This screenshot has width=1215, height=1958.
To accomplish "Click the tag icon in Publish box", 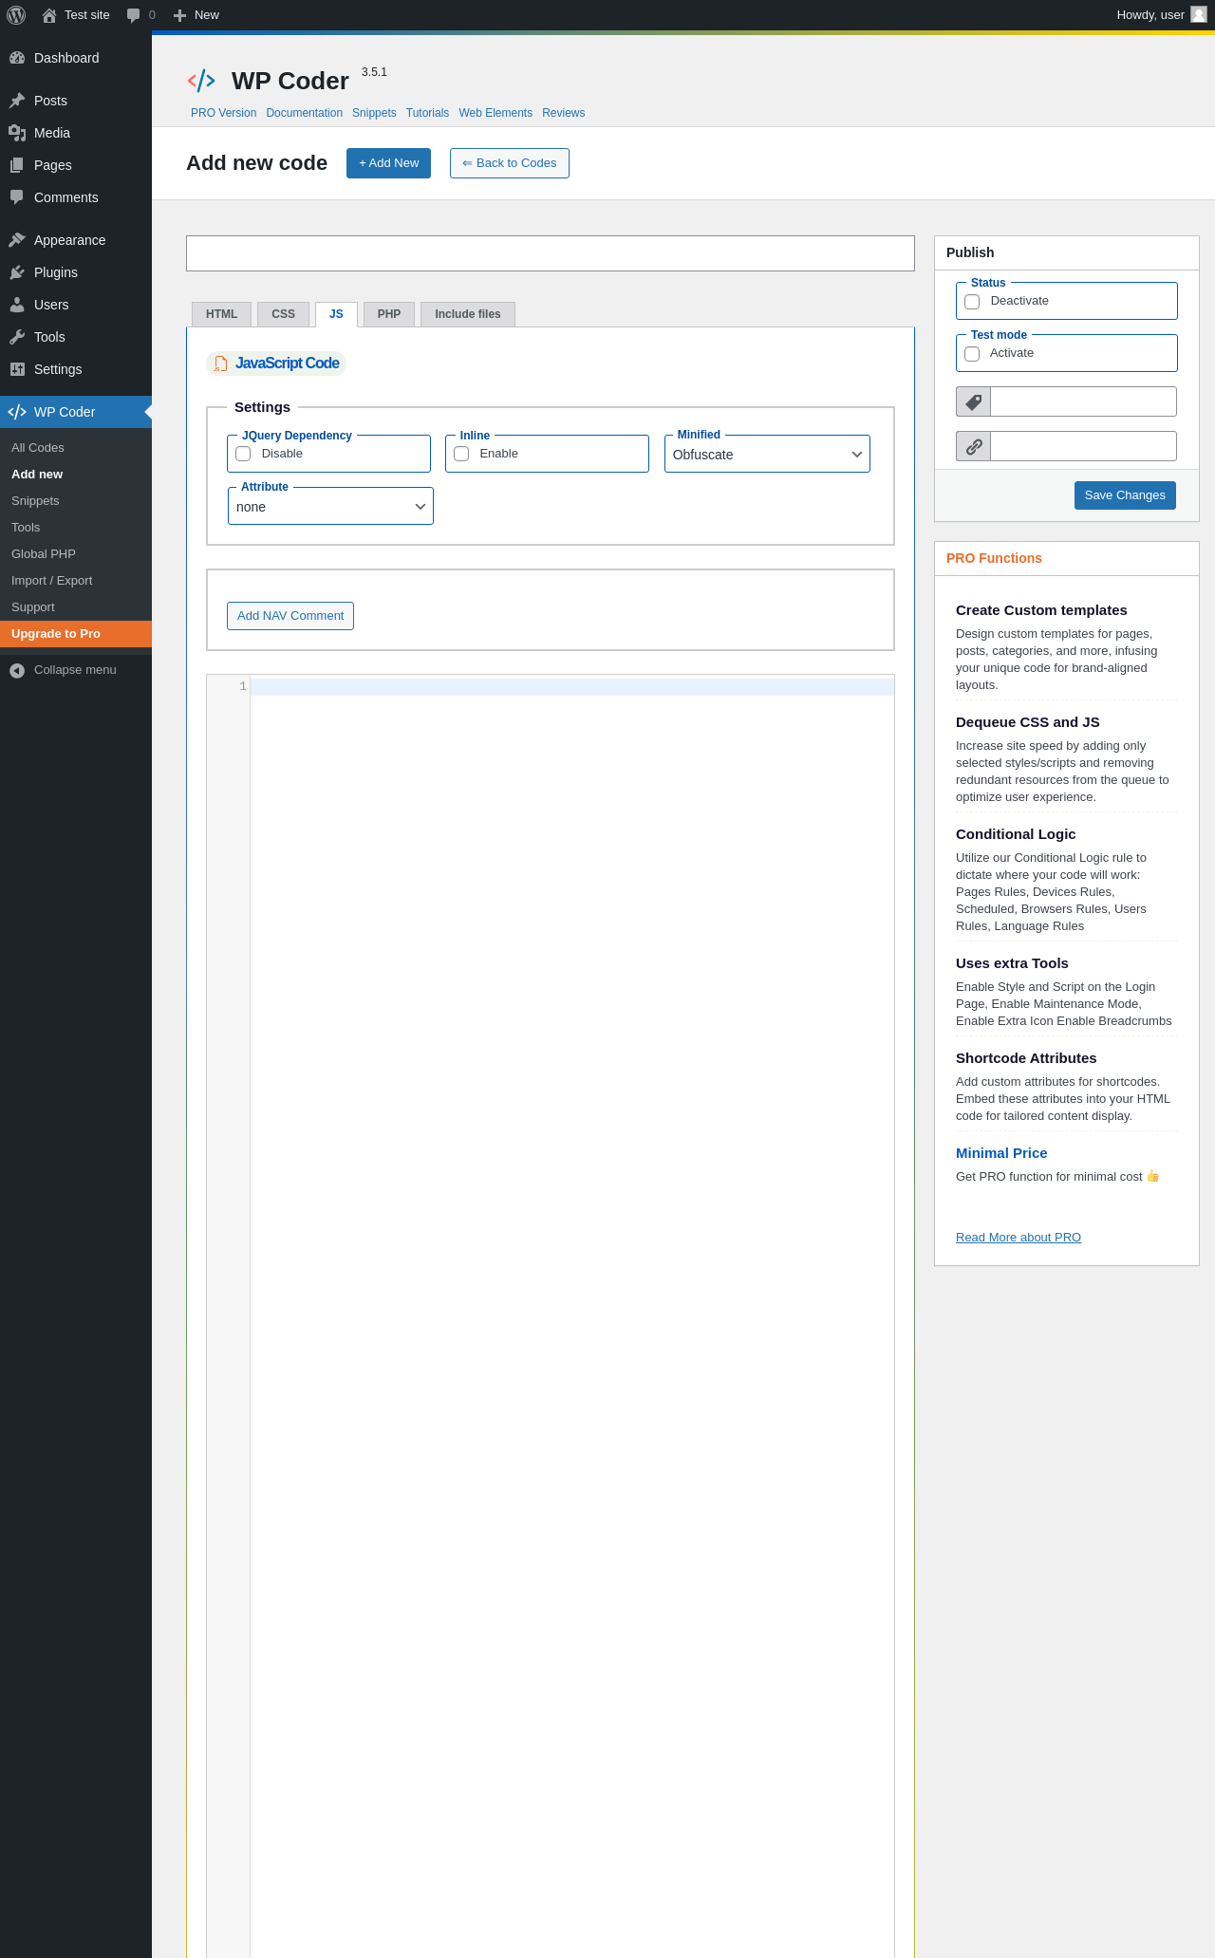I will point(973,401).
